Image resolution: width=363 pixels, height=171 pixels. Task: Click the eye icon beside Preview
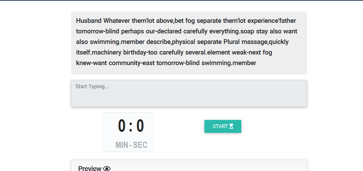[107, 169]
